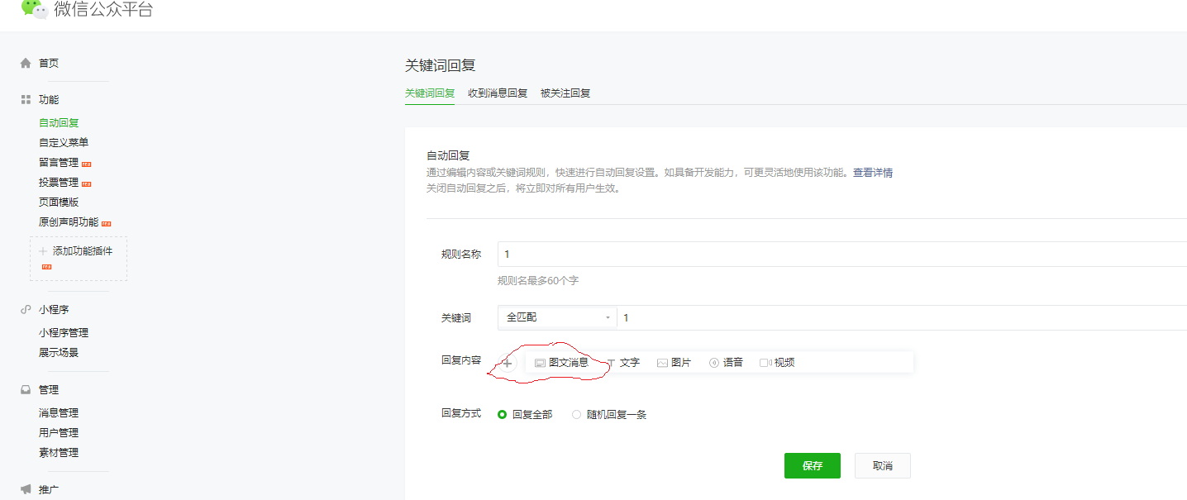The width and height of the screenshot is (1187, 500).
Task: Choose 图片 reply type
Action: (x=674, y=363)
